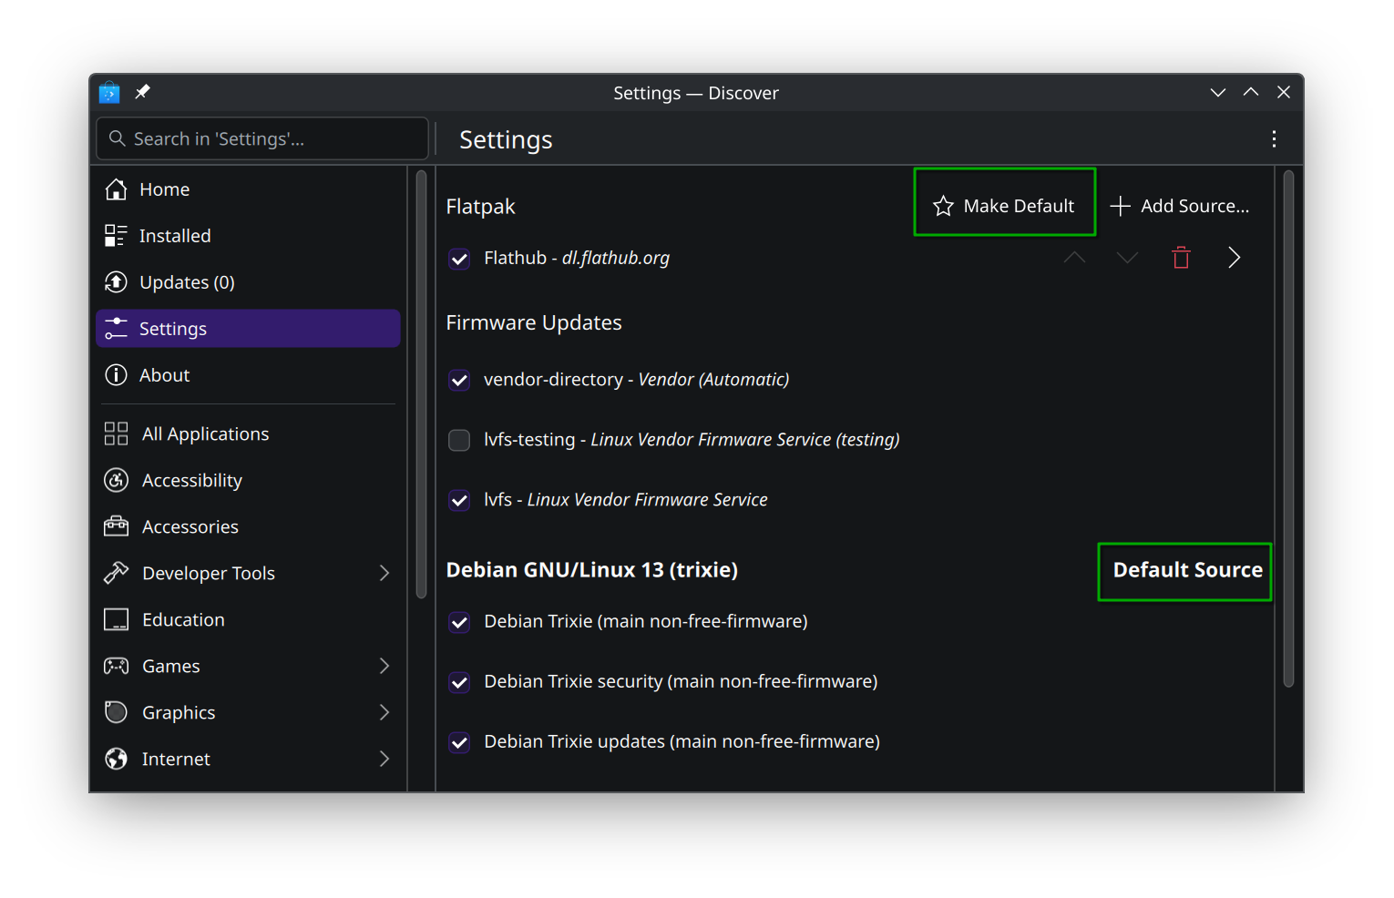The image size is (1394, 898).
Task: Open the Education category
Action: (x=248, y=619)
